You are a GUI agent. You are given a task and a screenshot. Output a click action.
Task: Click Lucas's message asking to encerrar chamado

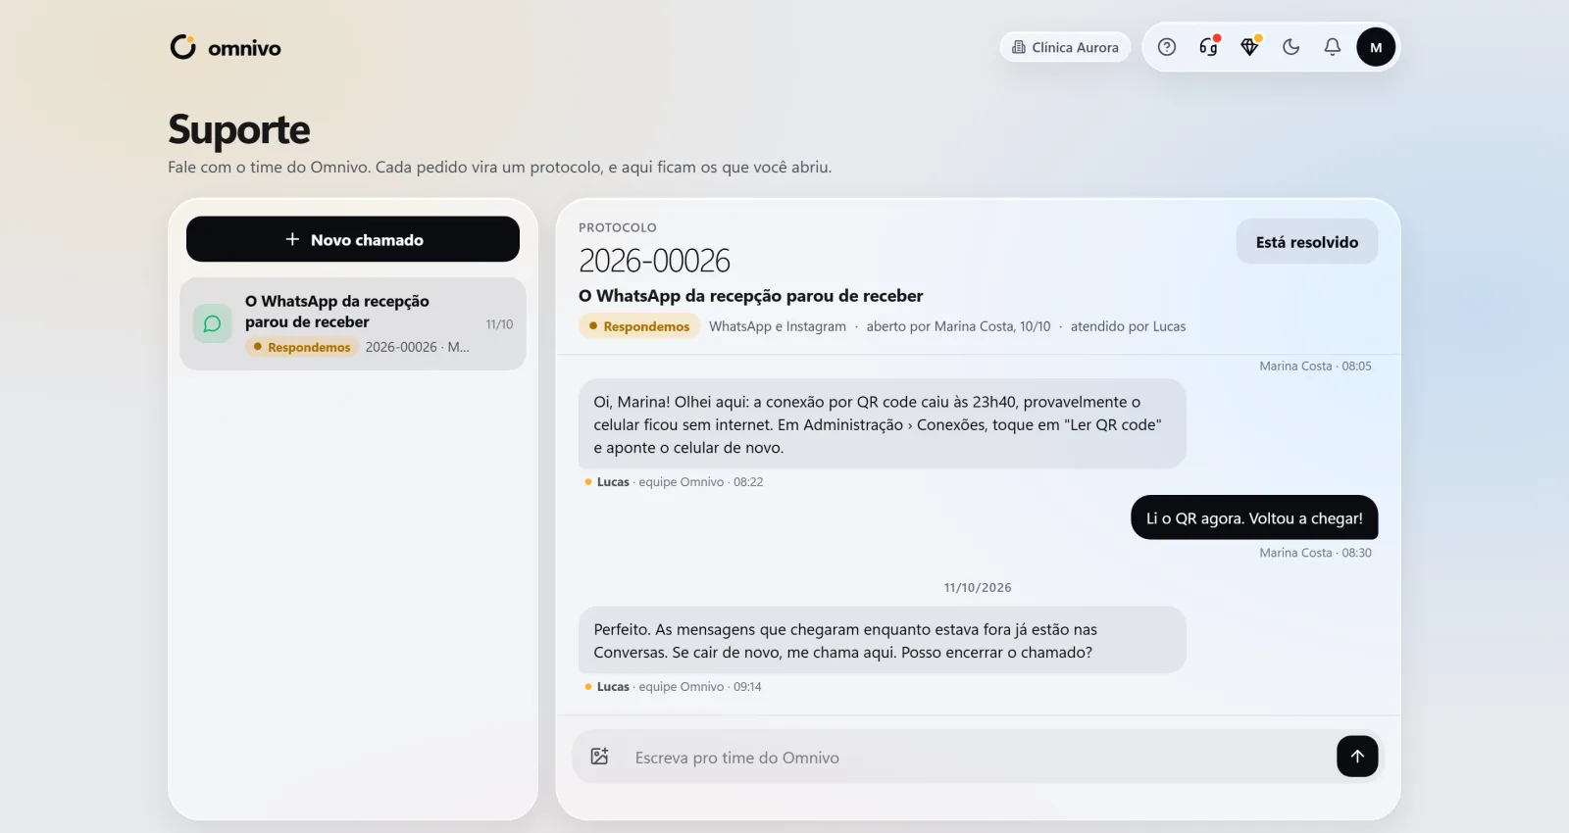pyautogui.click(x=882, y=640)
